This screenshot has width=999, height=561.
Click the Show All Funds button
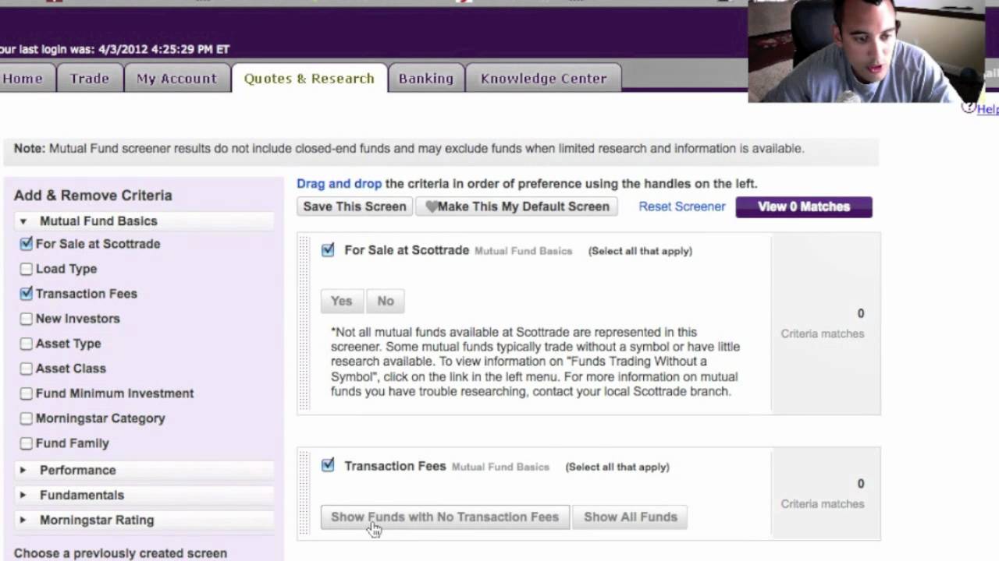pyautogui.click(x=631, y=517)
